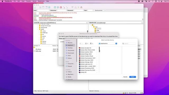Click the message log scrollbar
Viewport: 169px width, 95px height.
pos(143,19)
